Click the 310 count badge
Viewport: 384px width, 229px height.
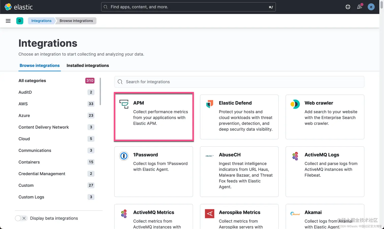click(x=90, y=80)
